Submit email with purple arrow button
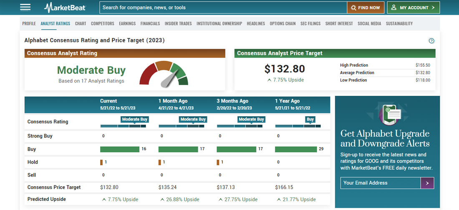Screen dimensions: 459x210 click(x=427, y=183)
